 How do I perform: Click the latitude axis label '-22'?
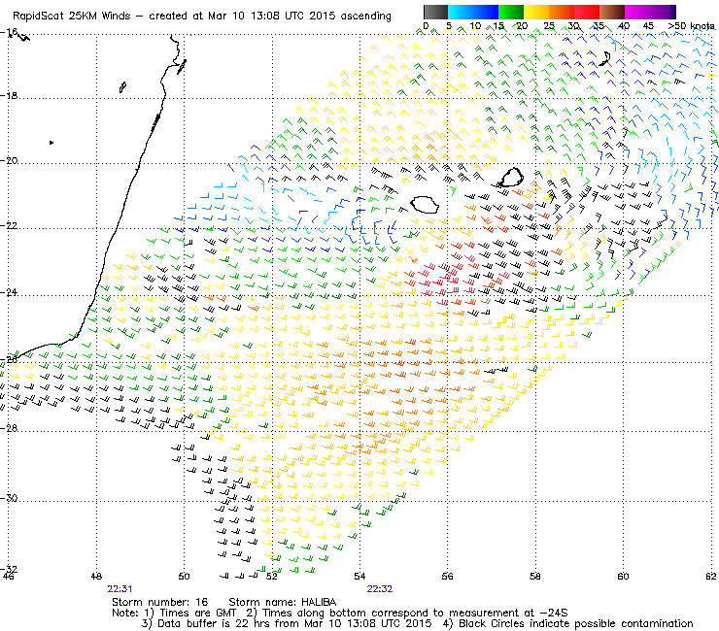9,226
